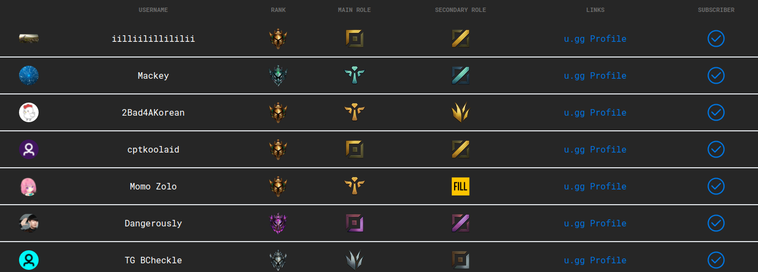The width and height of the screenshot is (758, 272).
Task: Click cptkoolaid's top lane main role icon
Action: [355, 149]
